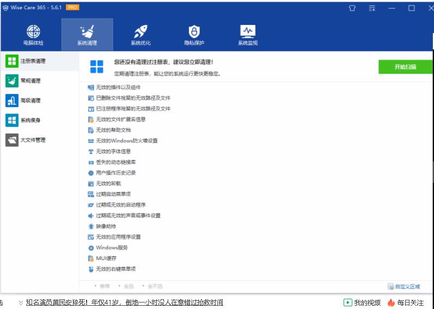Screen dimensions: 434x309
Task: Click the mouse icon beside 无效的右键菜单项
Action: (x=91, y=269)
